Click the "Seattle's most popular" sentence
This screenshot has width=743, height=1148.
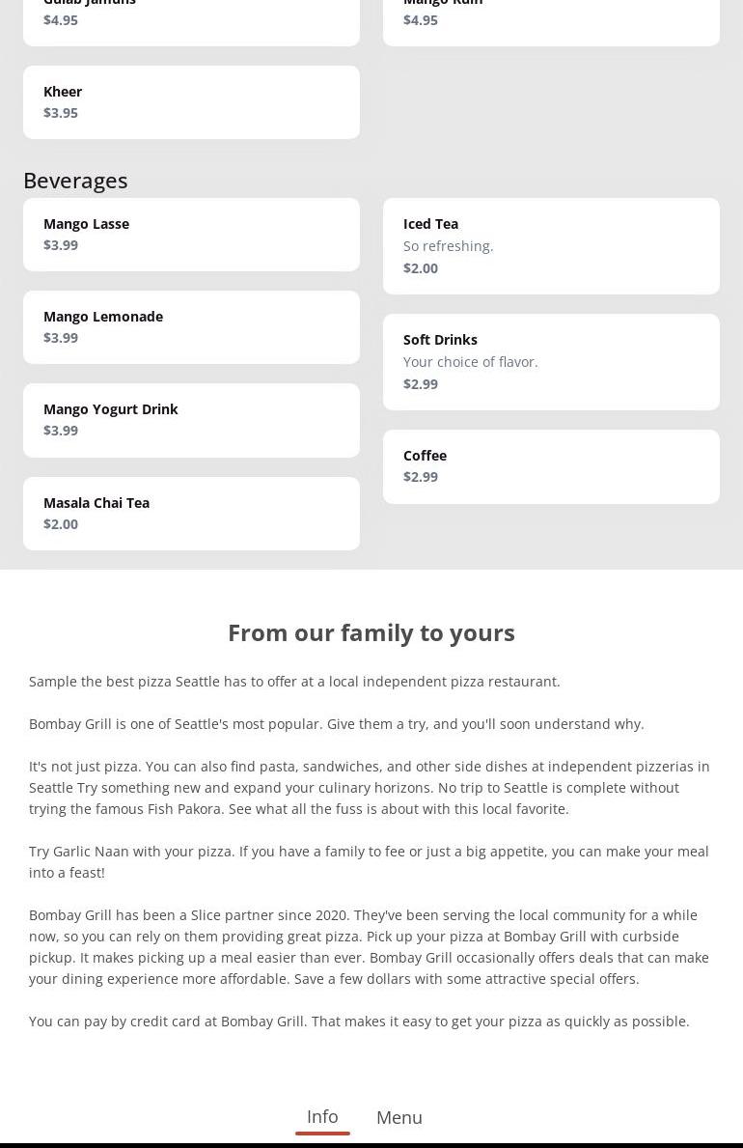coord(337,723)
